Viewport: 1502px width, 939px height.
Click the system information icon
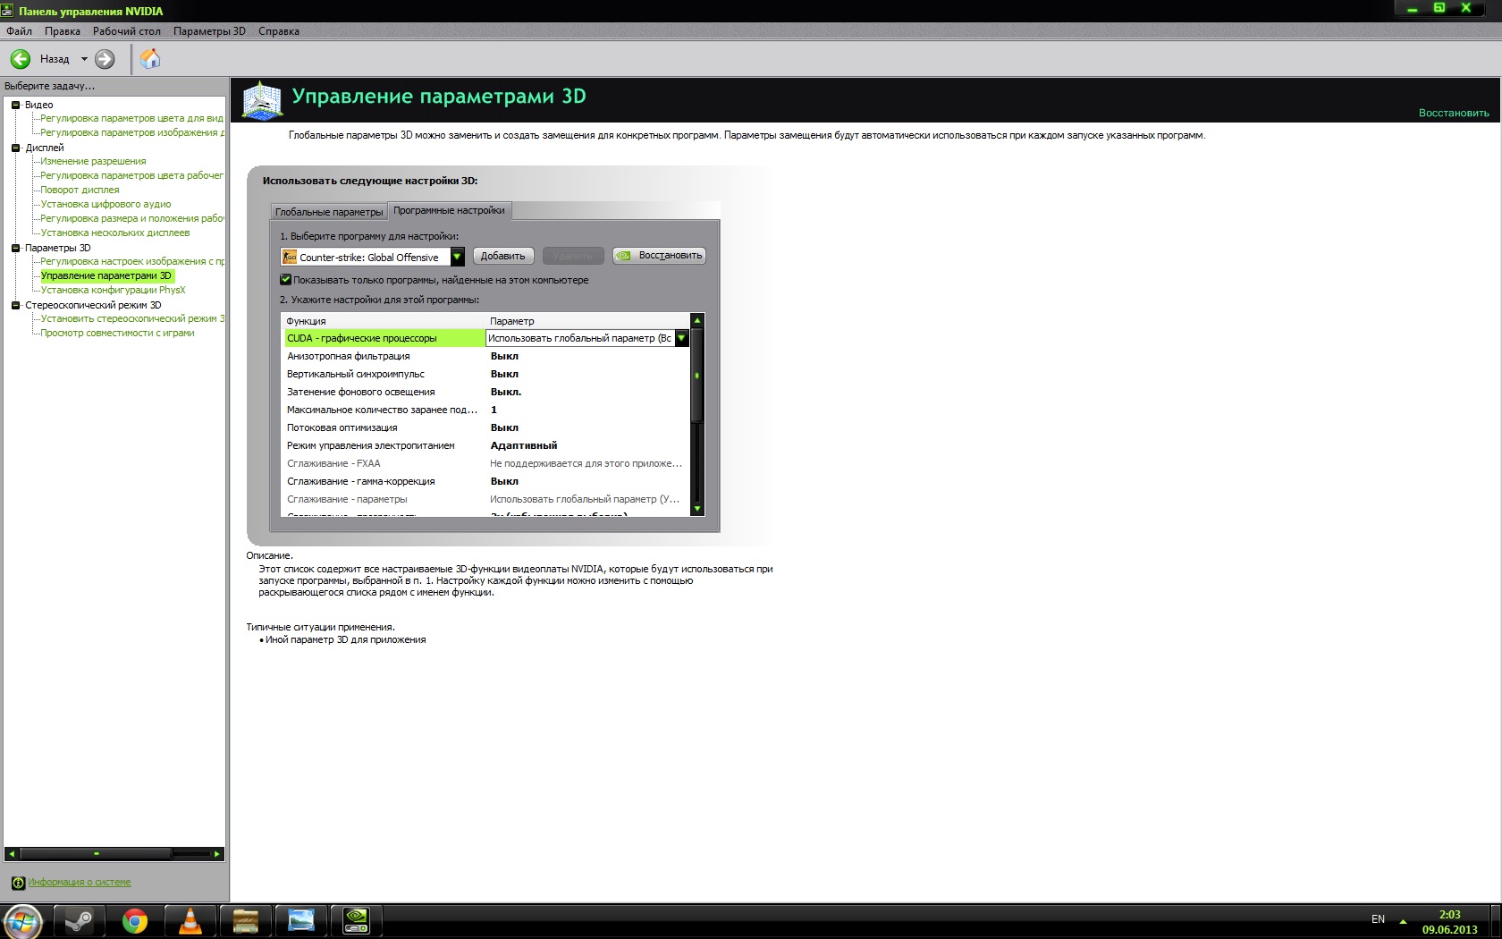click(x=18, y=883)
